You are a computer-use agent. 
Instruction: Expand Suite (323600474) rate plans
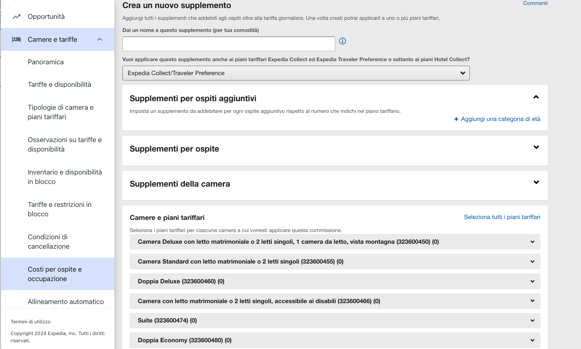click(x=335, y=321)
